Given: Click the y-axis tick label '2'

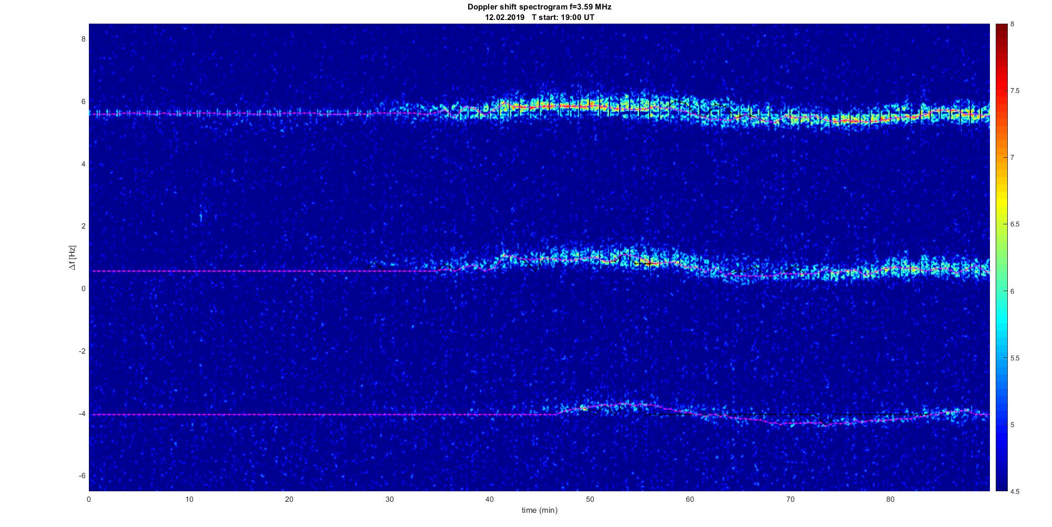Looking at the screenshot, I should 83,226.
